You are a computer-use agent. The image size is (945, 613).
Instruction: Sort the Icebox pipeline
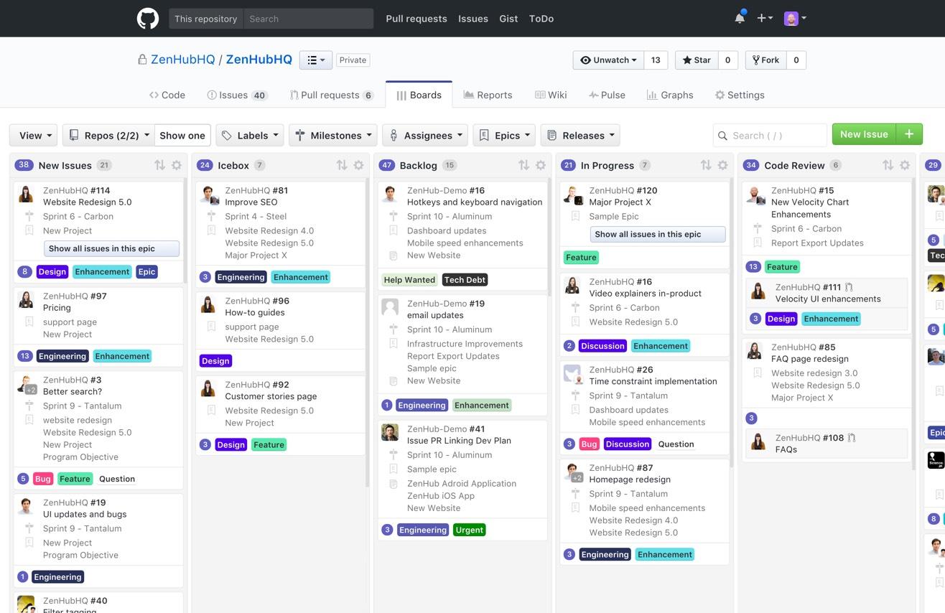click(x=342, y=165)
